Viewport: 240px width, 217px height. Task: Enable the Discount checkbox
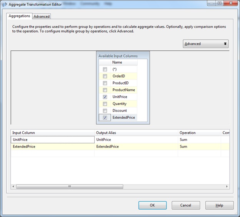(105, 111)
